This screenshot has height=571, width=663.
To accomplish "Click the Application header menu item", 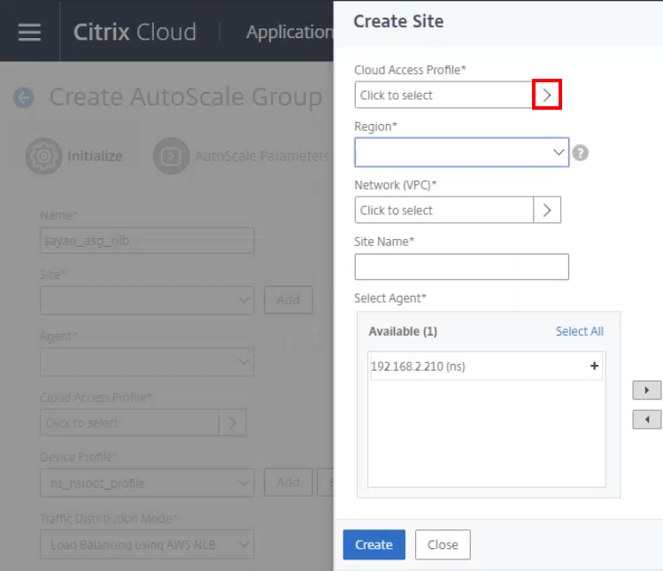I will click(x=289, y=32).
